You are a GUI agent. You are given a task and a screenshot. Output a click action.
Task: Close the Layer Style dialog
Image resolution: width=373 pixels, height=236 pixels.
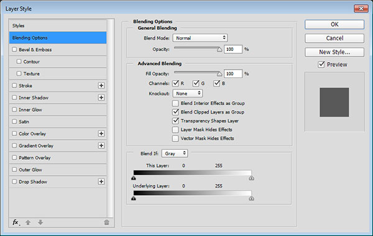(361, 9)
